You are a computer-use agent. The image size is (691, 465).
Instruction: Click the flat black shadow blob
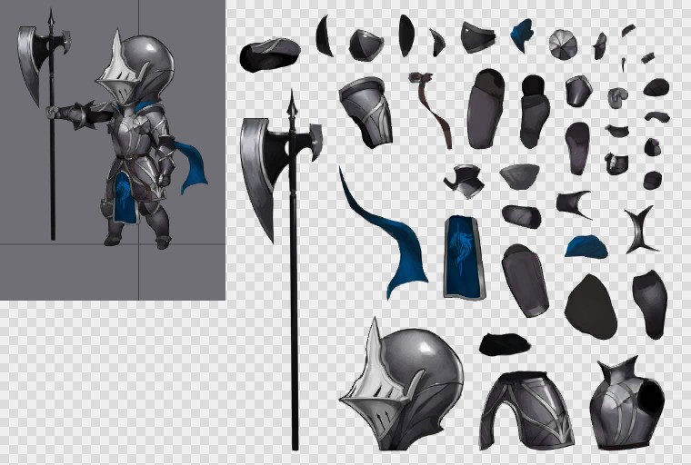[504, 343]
